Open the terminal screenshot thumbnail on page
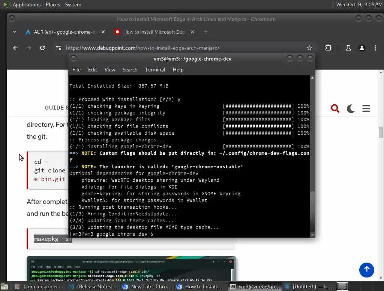 coord(131,269)
